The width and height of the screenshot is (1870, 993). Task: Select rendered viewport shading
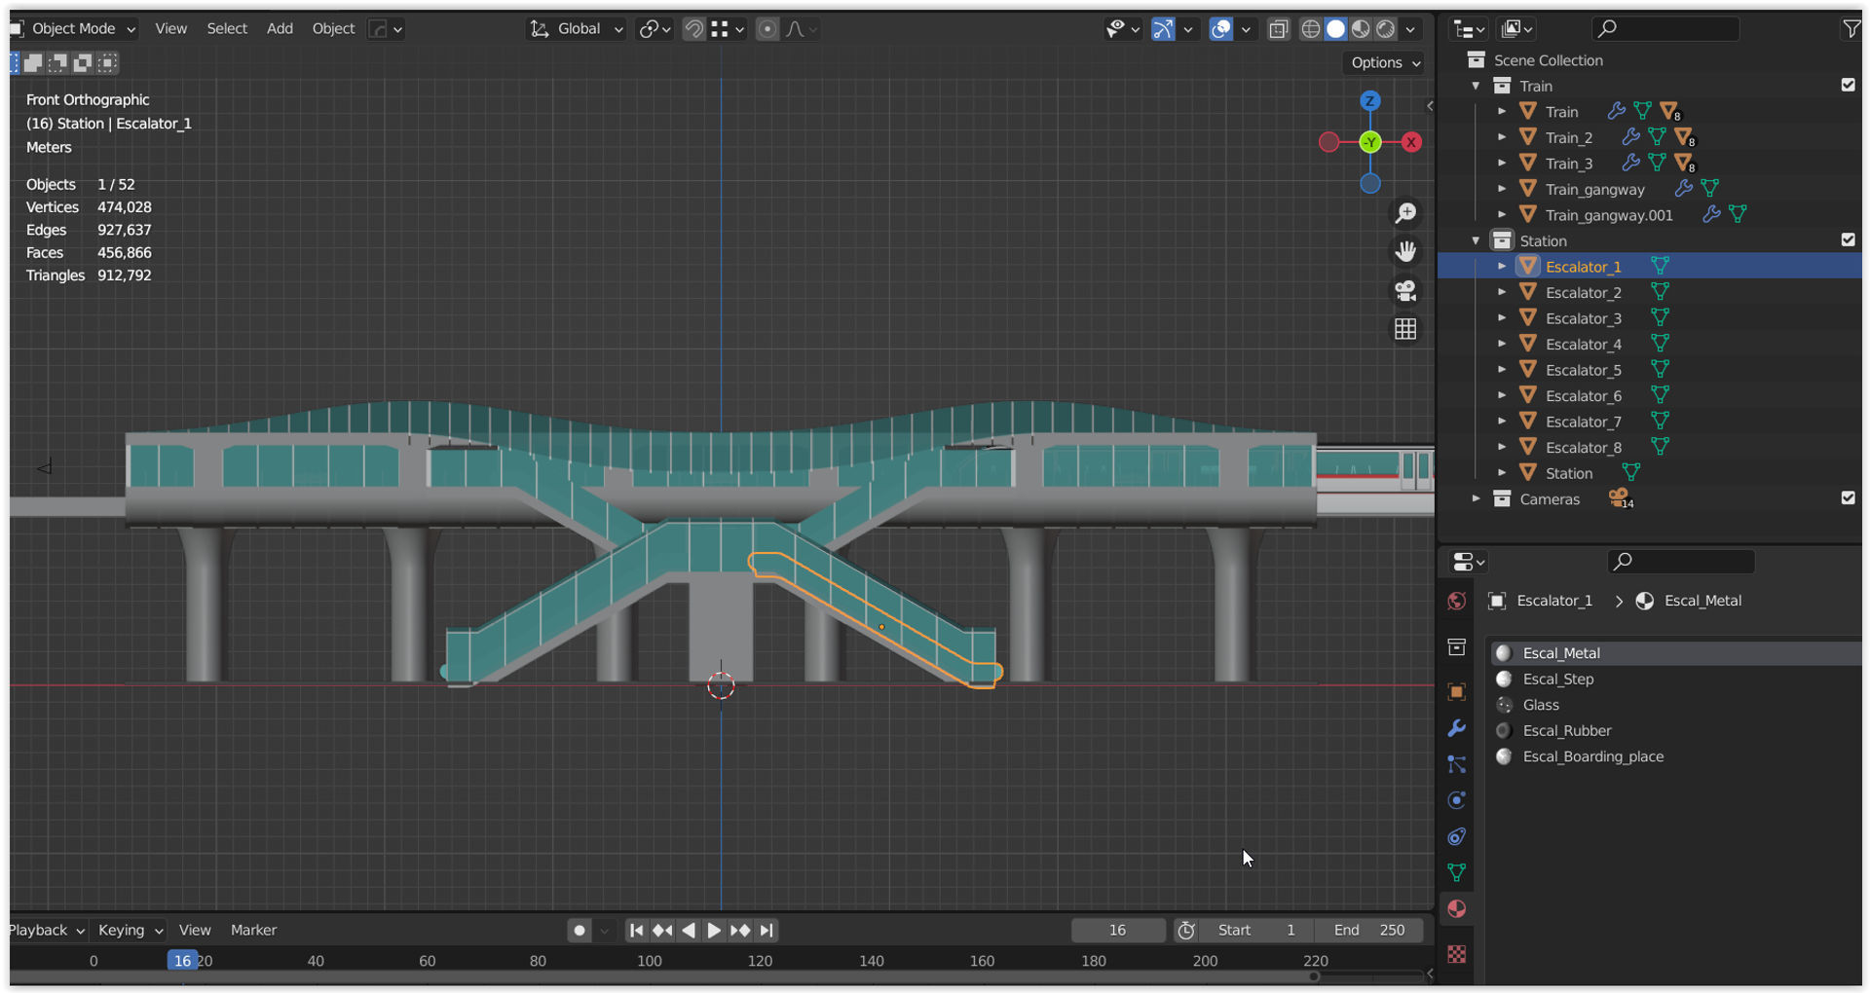click(1385, 29)
